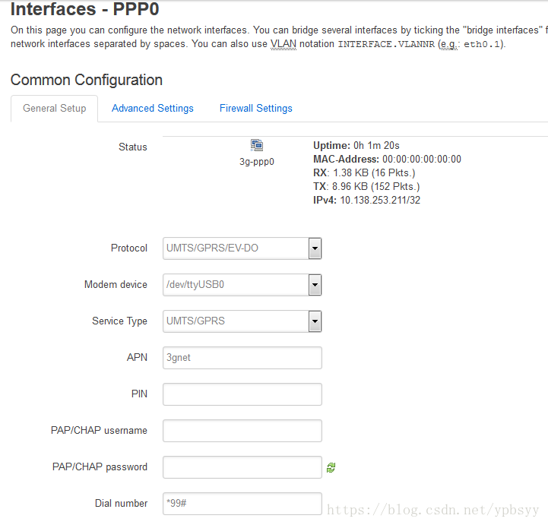
Task: Go to the Firewall Settings tab
Action: tap(256, 109)
